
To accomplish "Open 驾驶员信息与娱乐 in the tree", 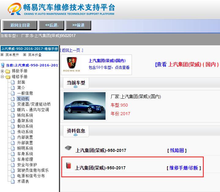I will [33, 170].
